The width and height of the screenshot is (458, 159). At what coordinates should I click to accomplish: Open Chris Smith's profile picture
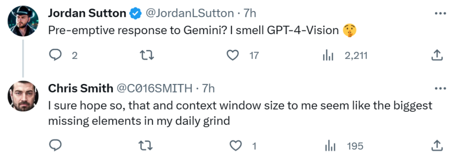[x=23, y=96]
